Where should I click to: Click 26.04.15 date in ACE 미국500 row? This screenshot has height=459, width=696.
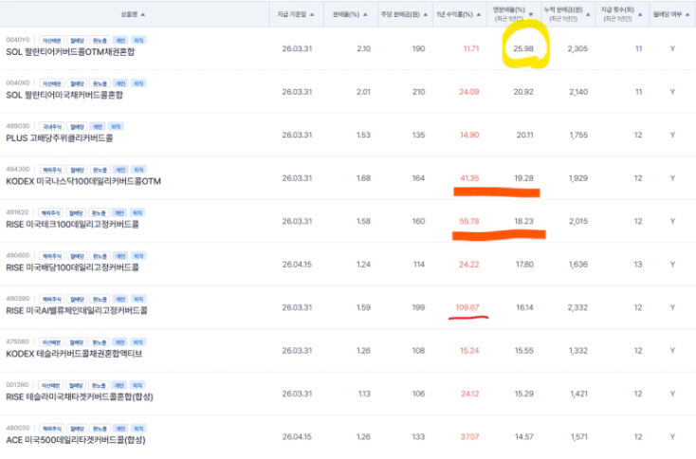click(x=297, y=437)
